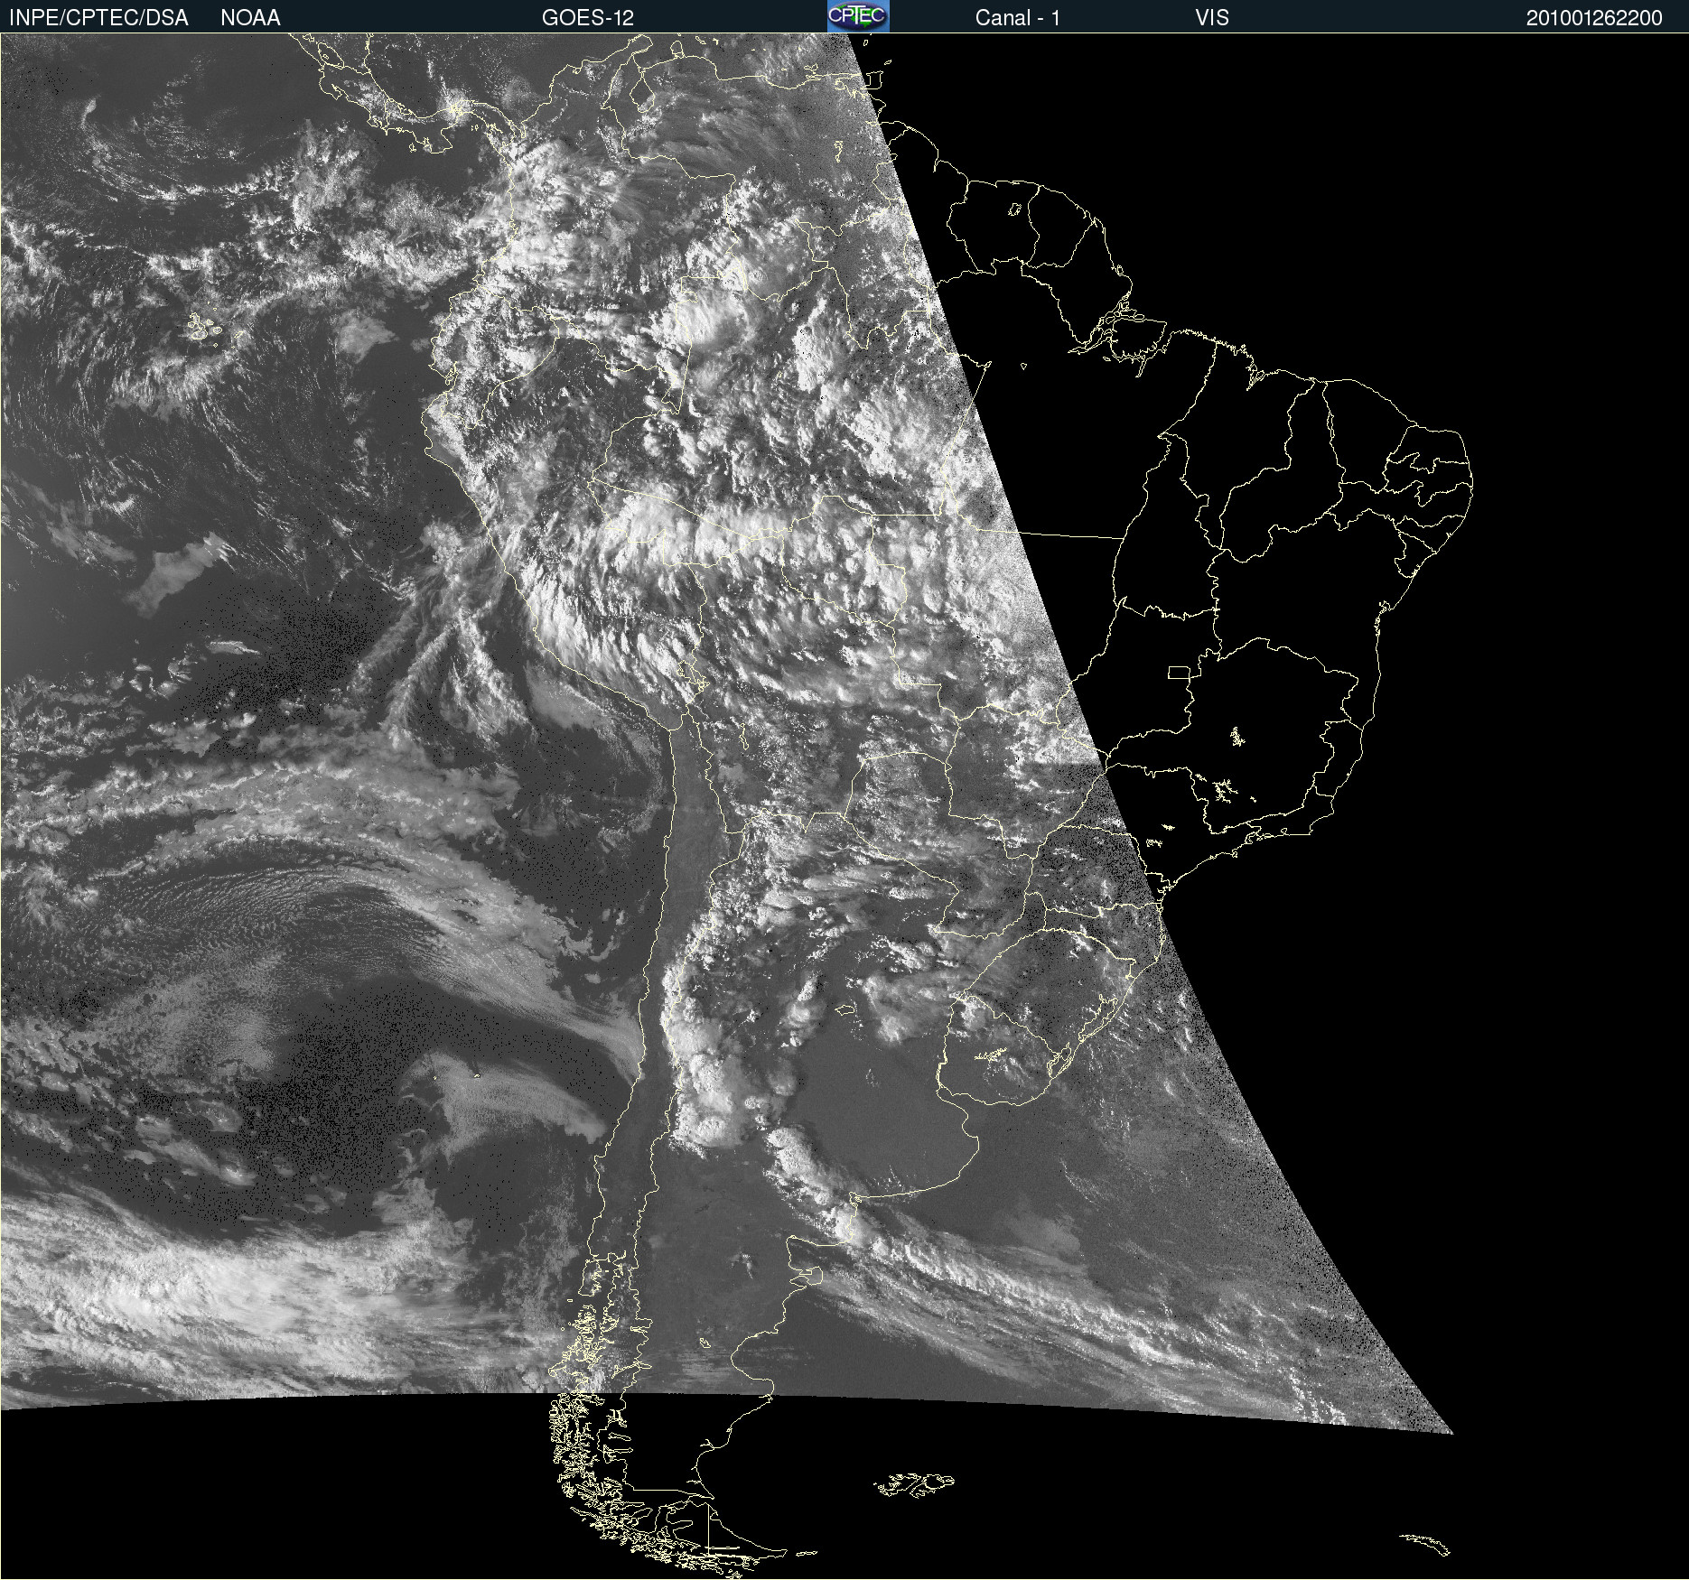Click the VIS channel label

(x=1212, y=17)
